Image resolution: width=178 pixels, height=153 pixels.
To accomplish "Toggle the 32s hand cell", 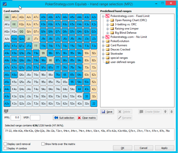I will pyautogui.click(x=94, y=96).
